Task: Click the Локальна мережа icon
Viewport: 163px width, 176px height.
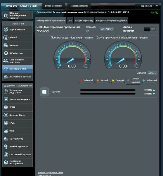Action: click(x=6, y=99)
